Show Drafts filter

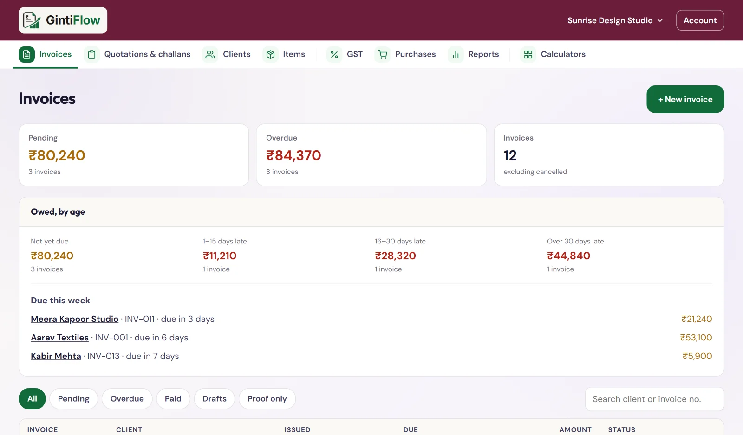coord(214,399)
